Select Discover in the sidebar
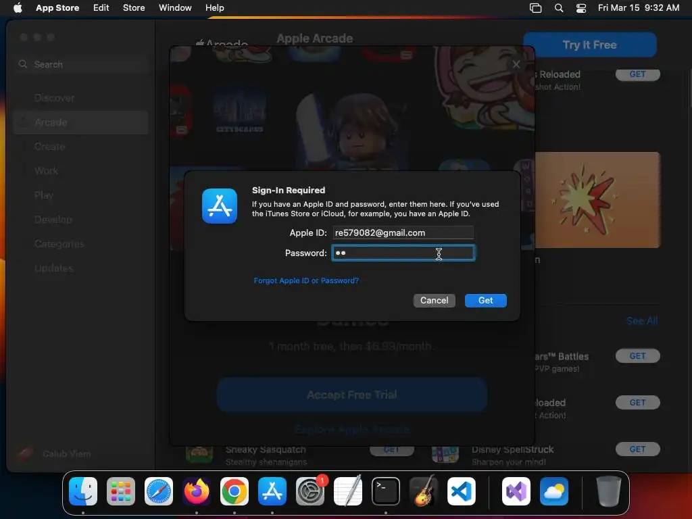Viewport: 692px width, 519px height. point(81,98)
